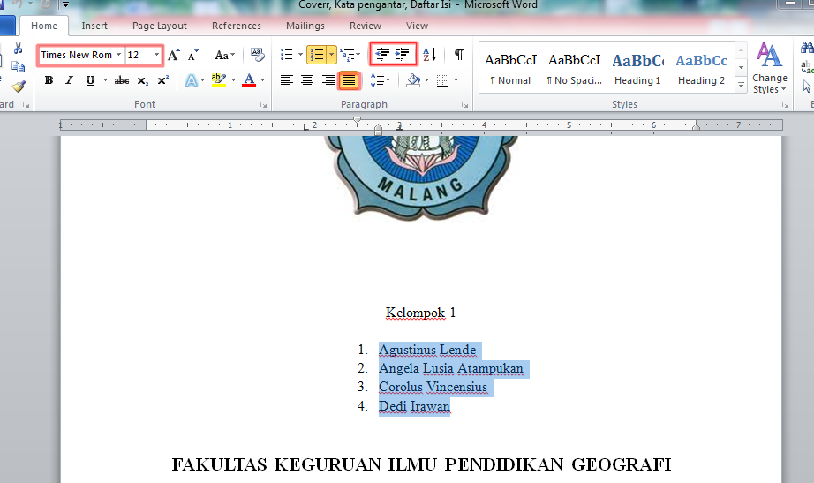
Task: Open the font size dropdown
Action: point(156,55)
